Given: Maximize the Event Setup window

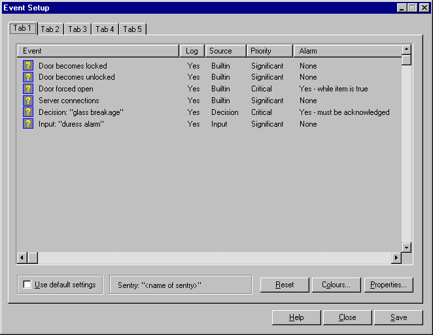Looking at the screenshot, I should click(412, 8).
